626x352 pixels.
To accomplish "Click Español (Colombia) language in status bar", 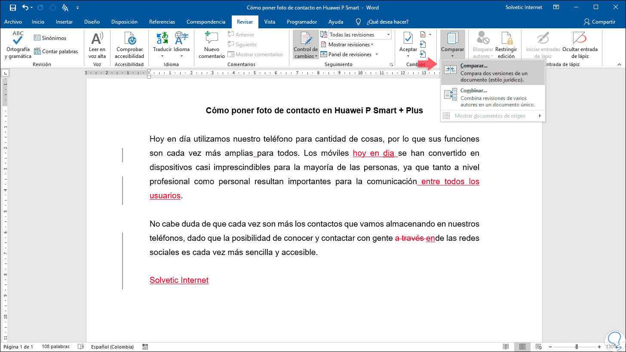I will [113, 347].
